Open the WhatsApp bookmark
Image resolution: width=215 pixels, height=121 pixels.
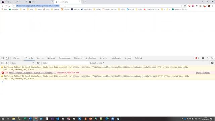pyautogui.click(x=13, y=9)
